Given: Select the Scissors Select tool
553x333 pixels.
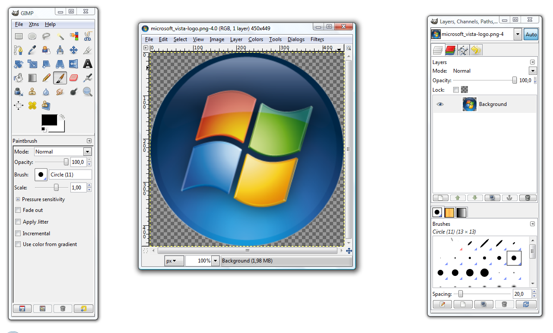Looking at the screenshot, I should click(x=88, y=36).
